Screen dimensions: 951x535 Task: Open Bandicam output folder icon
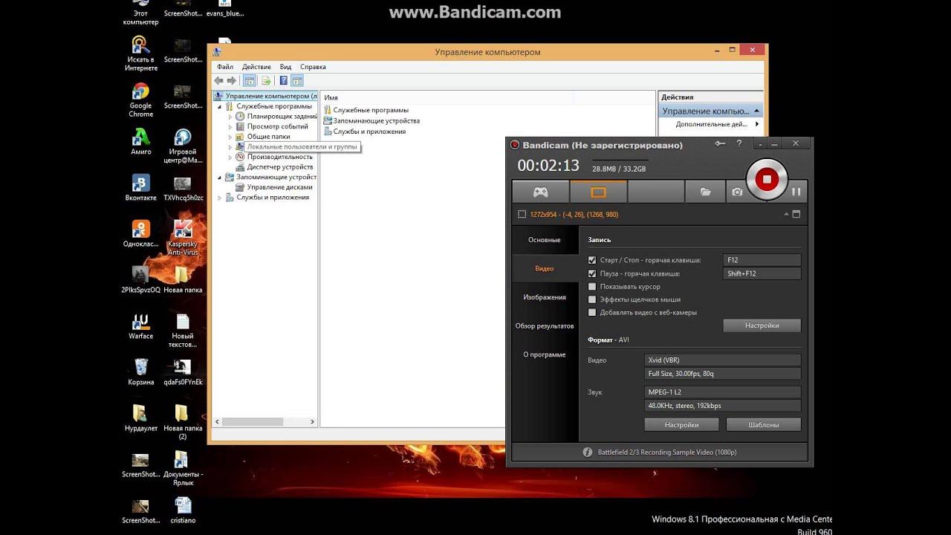[705, 192]
